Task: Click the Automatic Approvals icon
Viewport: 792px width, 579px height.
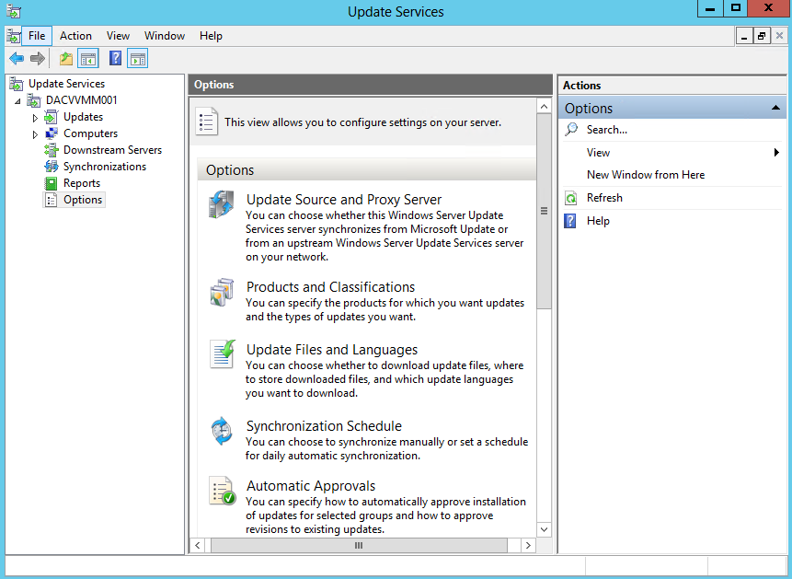Action: (223, 491)
